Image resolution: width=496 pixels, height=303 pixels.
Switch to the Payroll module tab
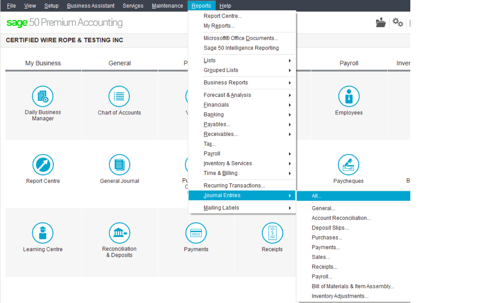pyautogui.click(x=349, y=63)
